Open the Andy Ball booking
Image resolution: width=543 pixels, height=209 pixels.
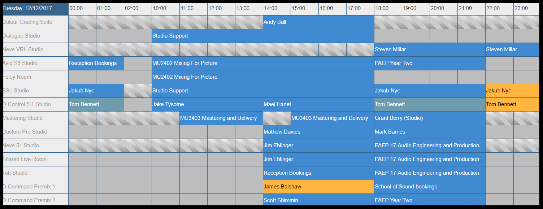(318, 22)
